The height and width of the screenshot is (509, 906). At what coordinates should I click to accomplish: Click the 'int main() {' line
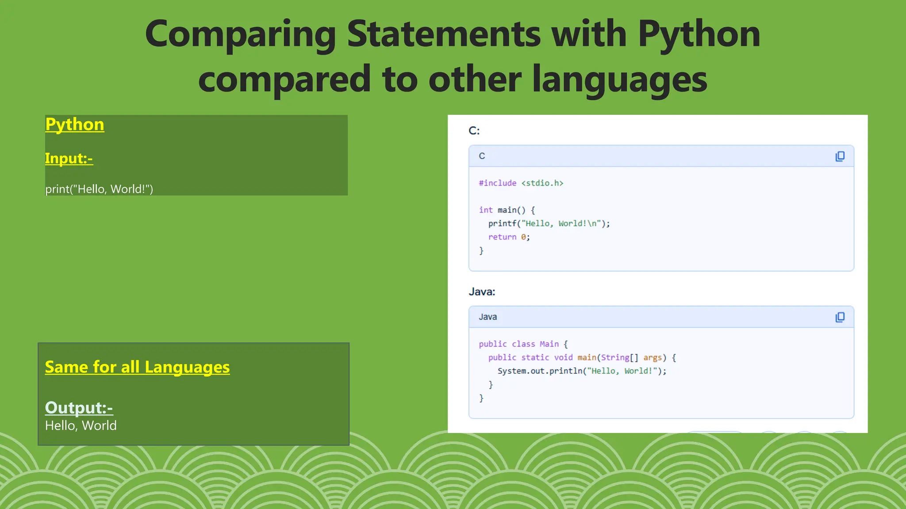[x=507, y=210]
